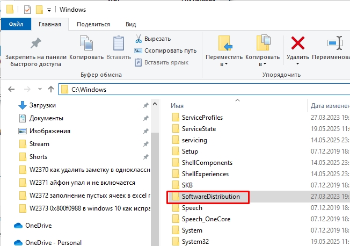This screenshot has height=246, width=350.
Task: Switch to the Вид ribbon tab
Action: point(131,24)
